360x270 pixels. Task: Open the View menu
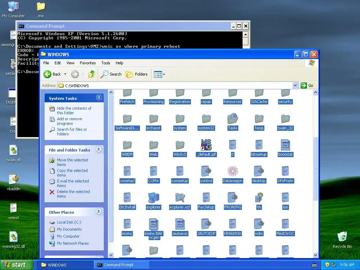(70, 63)
